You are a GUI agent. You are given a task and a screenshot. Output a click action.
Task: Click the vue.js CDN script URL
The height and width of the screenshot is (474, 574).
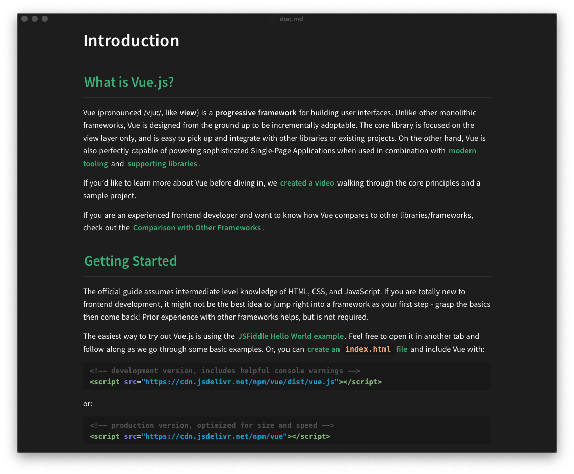click(240, 382)
